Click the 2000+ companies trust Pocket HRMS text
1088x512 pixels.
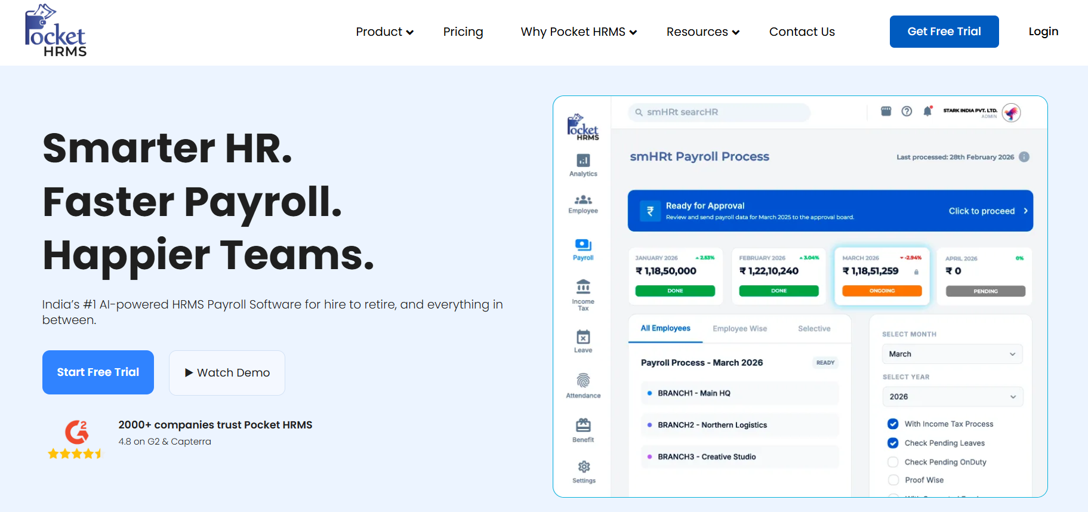pyautogui.click(x=215, y=425)
